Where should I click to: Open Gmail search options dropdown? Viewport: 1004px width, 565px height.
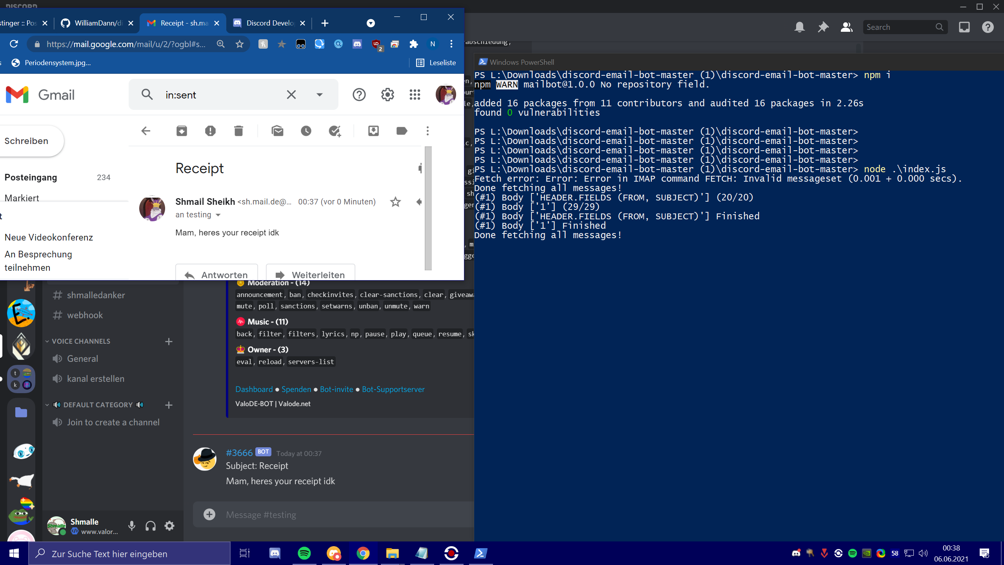coord(320,95)
